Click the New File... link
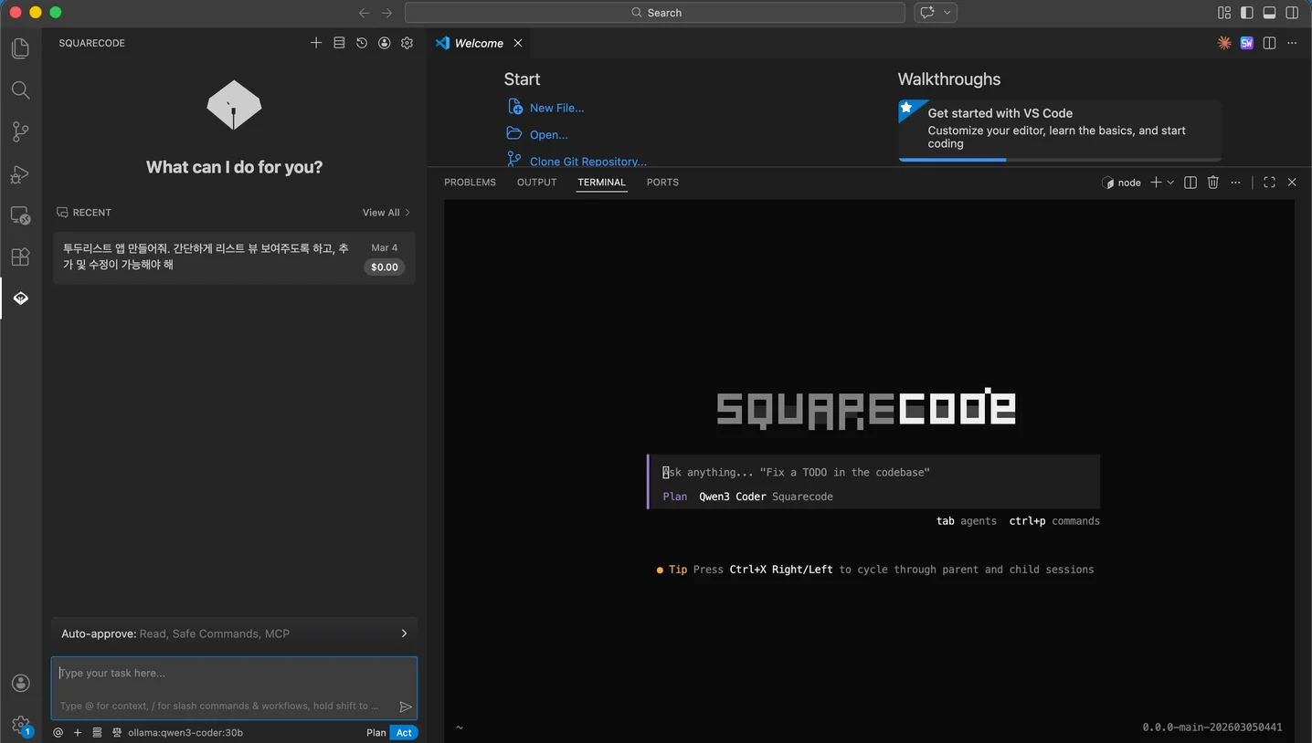 pyautogui.click(x=556, y=108)
